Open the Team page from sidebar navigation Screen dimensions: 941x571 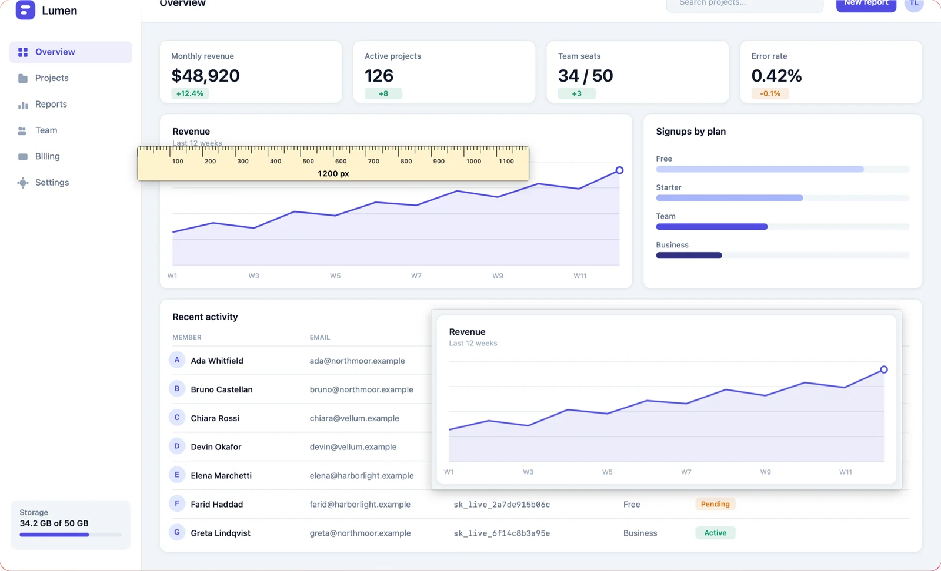coord(71,130)
